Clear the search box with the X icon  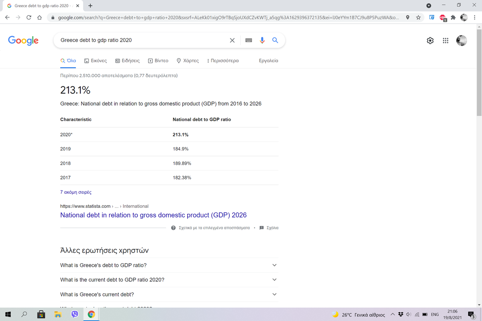pos(232,40)
